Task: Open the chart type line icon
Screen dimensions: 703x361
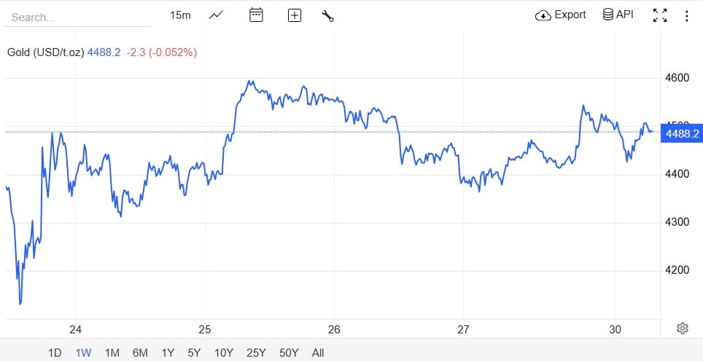Action: pyautogui.click(x=216, y=15)
